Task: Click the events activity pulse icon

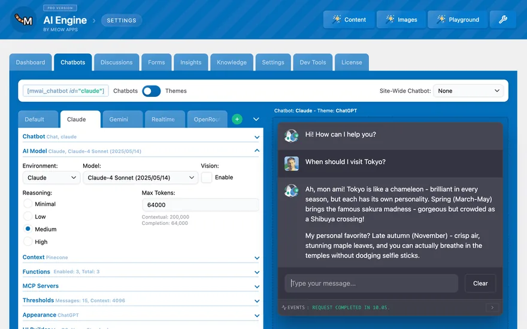Action: (x=284, y=307)
